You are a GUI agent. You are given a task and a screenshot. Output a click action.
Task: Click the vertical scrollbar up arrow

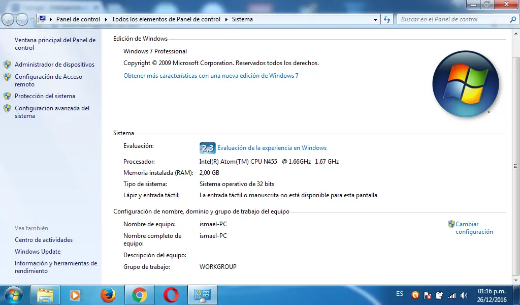(516, 34)
